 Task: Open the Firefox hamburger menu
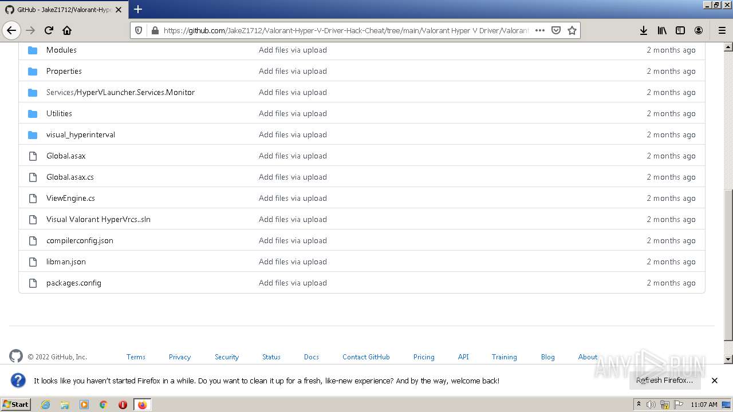pyautogui.click(x=722, y=30)
